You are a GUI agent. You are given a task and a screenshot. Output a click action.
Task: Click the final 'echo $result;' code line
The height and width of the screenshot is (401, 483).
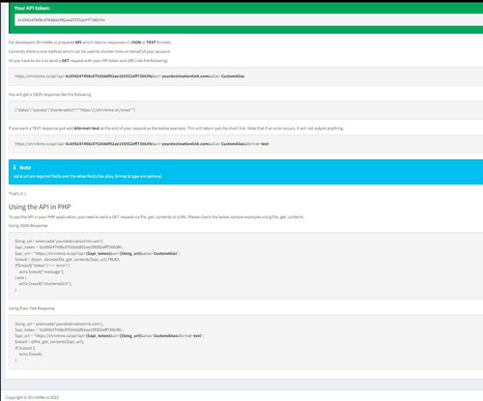(31, 354)
